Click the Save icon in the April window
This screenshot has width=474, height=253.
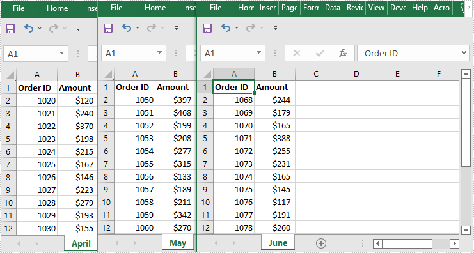[x=10, y=29]
